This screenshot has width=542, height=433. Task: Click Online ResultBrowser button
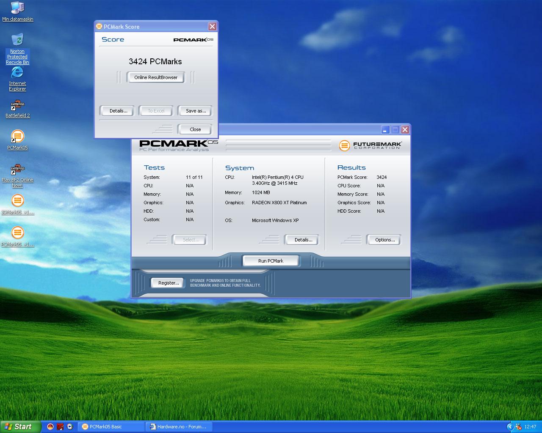pyautogui.click(x=156, y=77)
